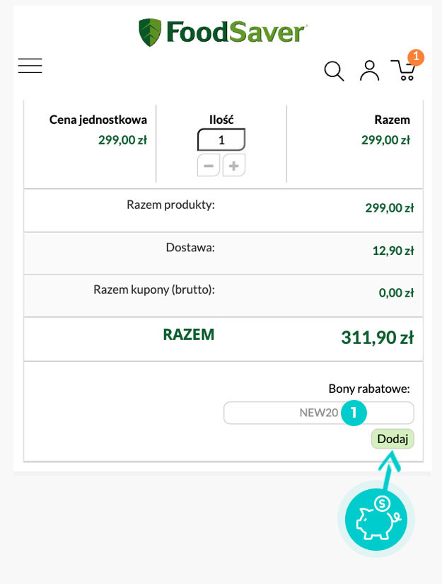Click the Razem produkty label
The height and width of the screenshot is (584, 442).
click(x=170, y=205)
